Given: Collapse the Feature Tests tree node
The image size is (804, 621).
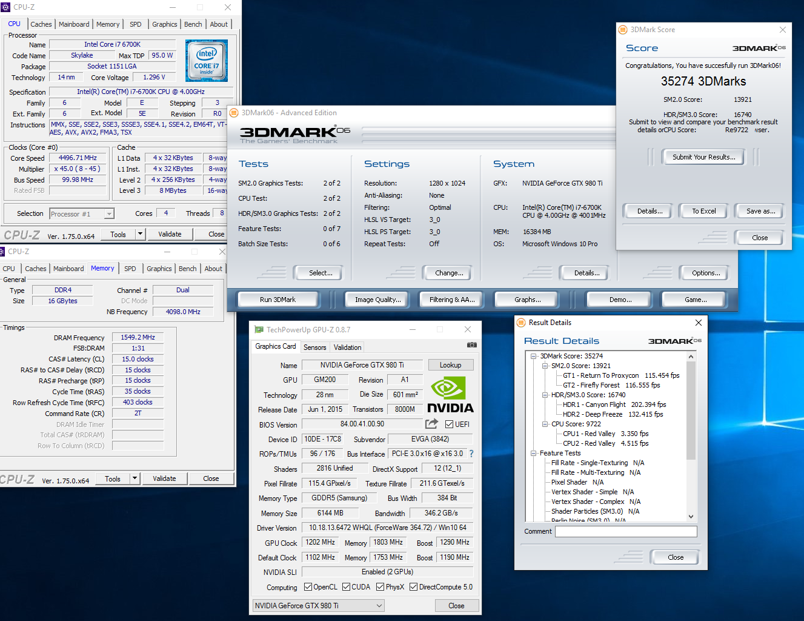Looking at the screenshot, I should click(x=534, y=453).
